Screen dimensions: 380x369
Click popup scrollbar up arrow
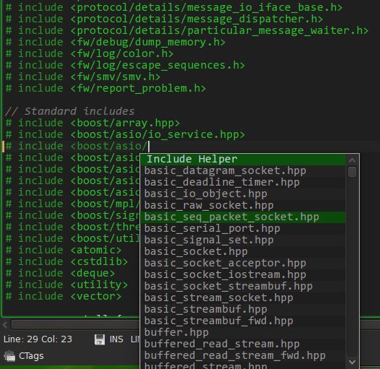click(x=352, y=160)
